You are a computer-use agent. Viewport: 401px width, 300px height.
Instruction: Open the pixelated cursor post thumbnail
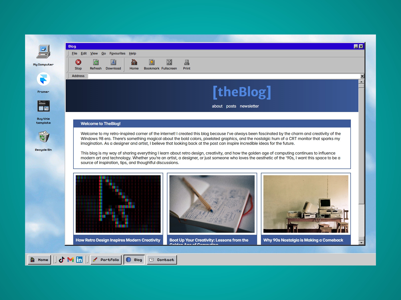point(118,204)
